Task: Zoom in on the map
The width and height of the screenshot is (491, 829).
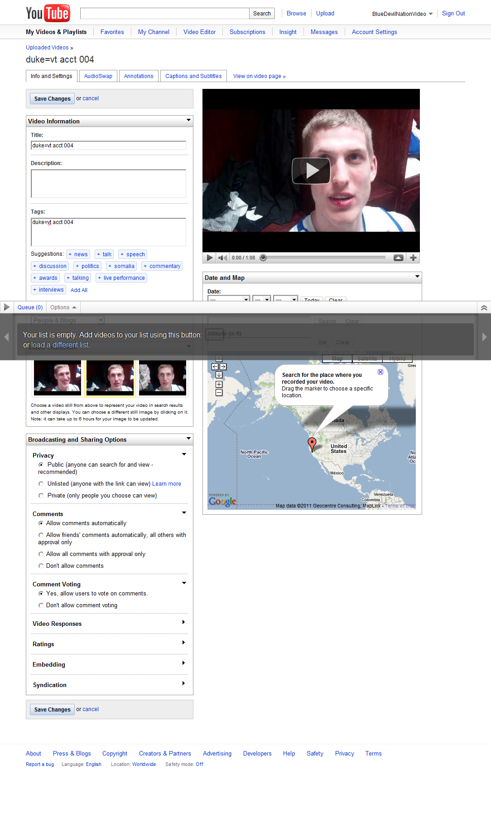Action: tap(219, 385)
